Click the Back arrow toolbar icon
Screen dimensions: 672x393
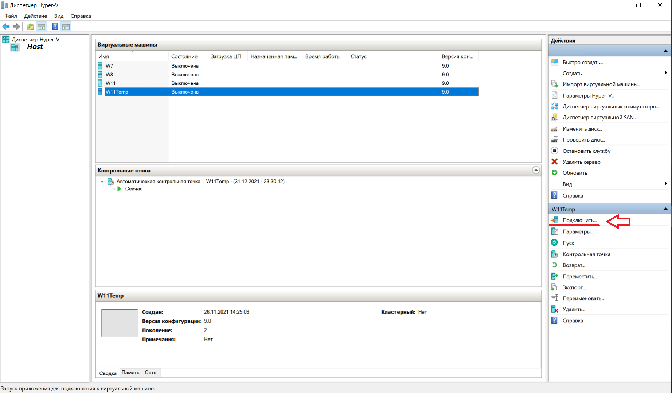tap(6, 27)
